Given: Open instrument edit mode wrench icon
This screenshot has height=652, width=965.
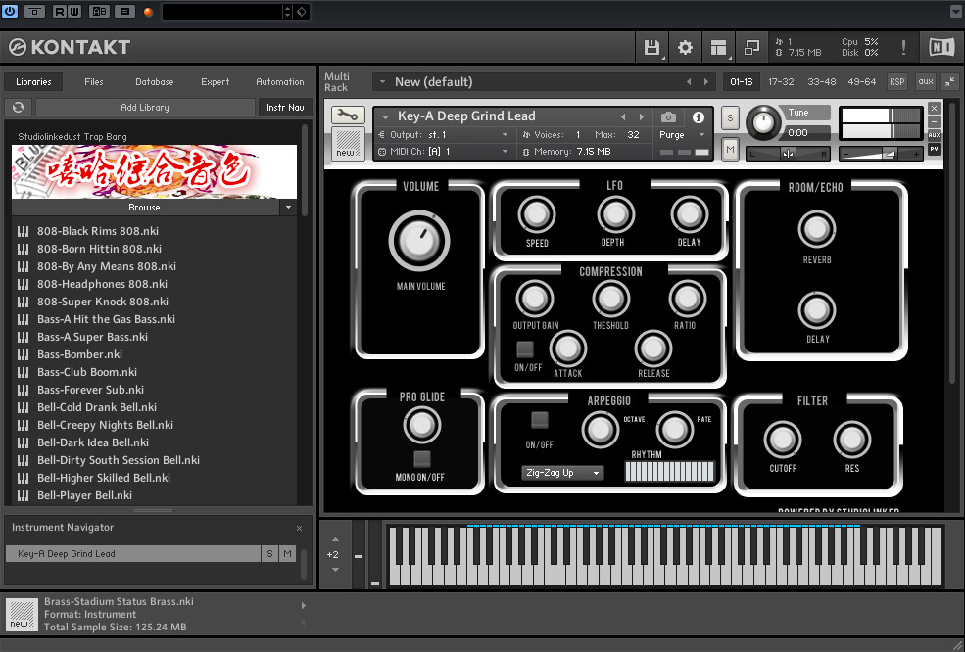Looking at the screenshot, I should (x=347, y=115).
